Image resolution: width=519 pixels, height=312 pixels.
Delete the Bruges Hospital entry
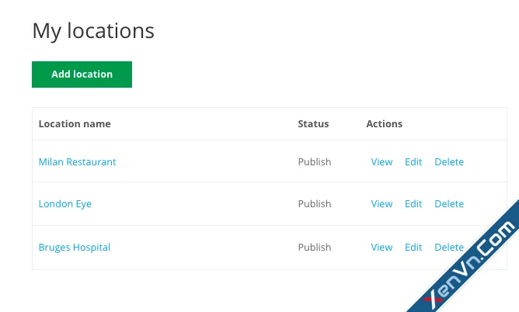pos(449,248)
